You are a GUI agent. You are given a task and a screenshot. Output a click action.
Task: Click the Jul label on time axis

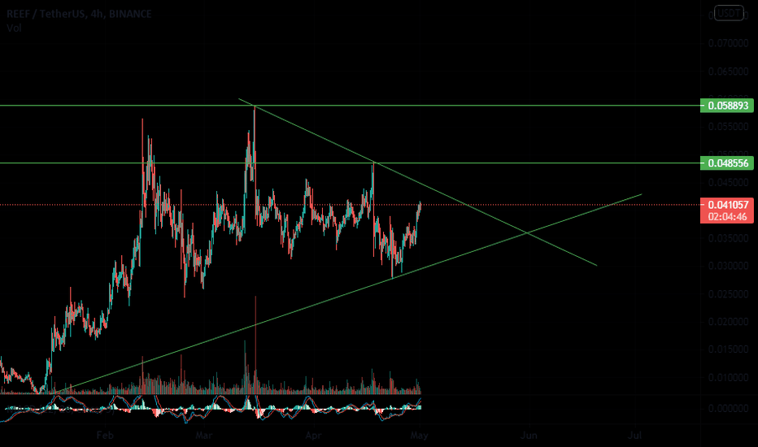click(x=634, y=436)
